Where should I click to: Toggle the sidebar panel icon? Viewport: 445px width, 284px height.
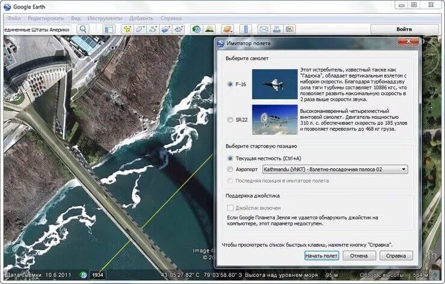[109, 29]
